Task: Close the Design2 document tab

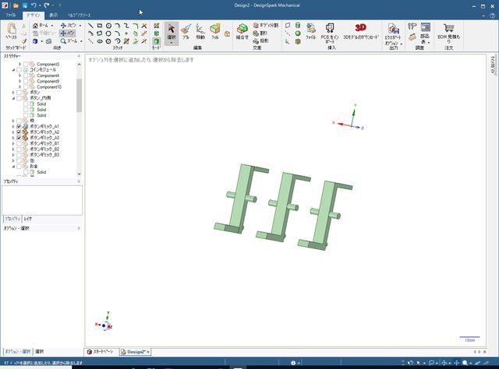Action: pyautogui.click(x=148, y=352)
